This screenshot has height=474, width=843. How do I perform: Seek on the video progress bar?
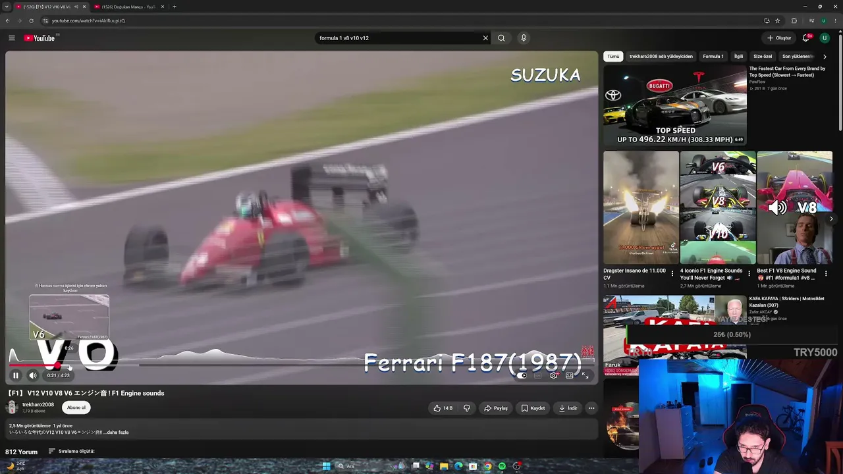(302, 364)
